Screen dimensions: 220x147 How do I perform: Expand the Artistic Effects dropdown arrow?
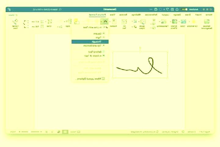[x=170, y=22]
